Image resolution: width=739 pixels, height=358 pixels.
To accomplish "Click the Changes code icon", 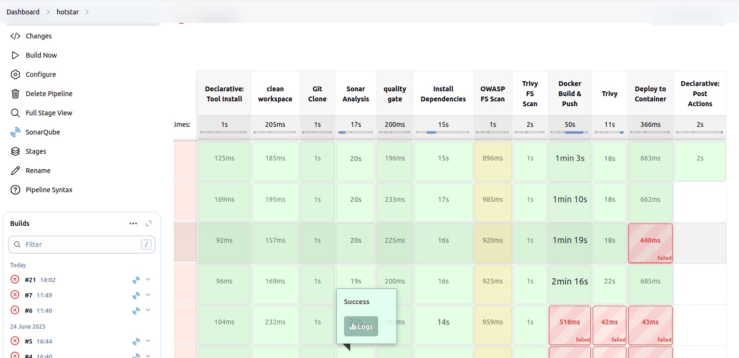I will 15,36.
